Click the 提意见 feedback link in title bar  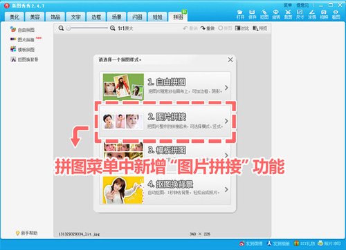302,5
